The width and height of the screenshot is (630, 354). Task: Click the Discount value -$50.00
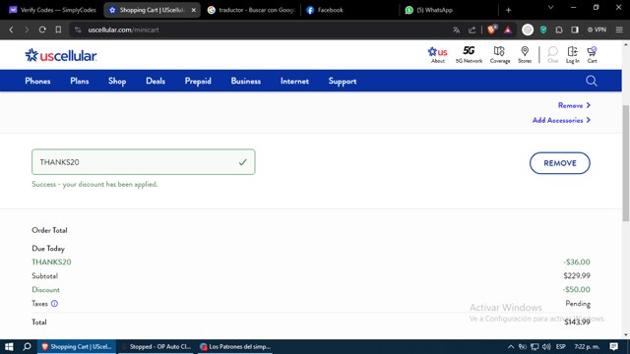click(x=576, y=289)
